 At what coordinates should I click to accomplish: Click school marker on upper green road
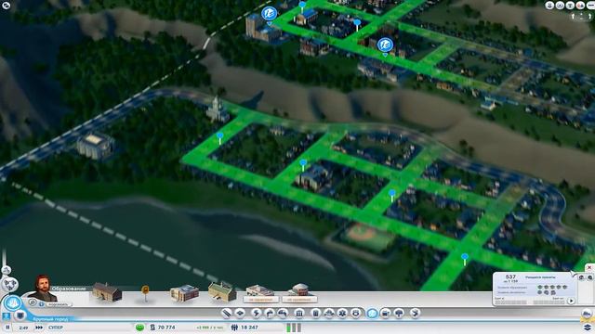(385, 45)
